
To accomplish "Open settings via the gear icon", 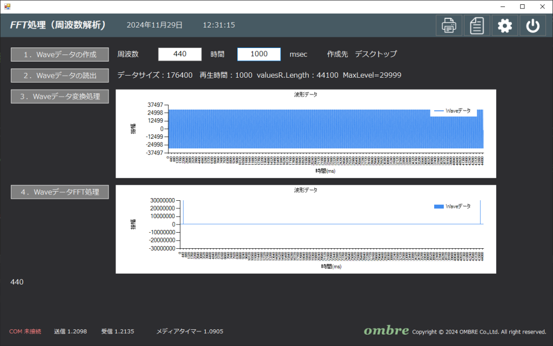I will [x=505, y=25].
